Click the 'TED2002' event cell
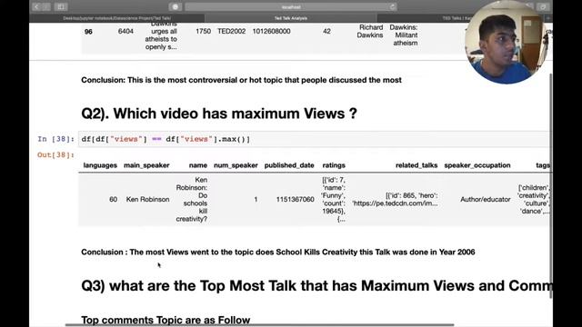Screen dimensions: 582x327 pos(231,32)
